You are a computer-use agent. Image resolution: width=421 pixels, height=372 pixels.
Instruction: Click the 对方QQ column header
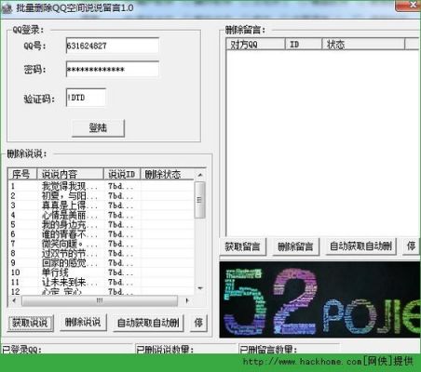pos(255,44)
